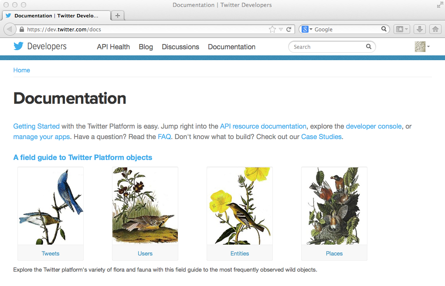
Task: Click the magnifier in the Google search box
Action: click(x=384, y=29)
